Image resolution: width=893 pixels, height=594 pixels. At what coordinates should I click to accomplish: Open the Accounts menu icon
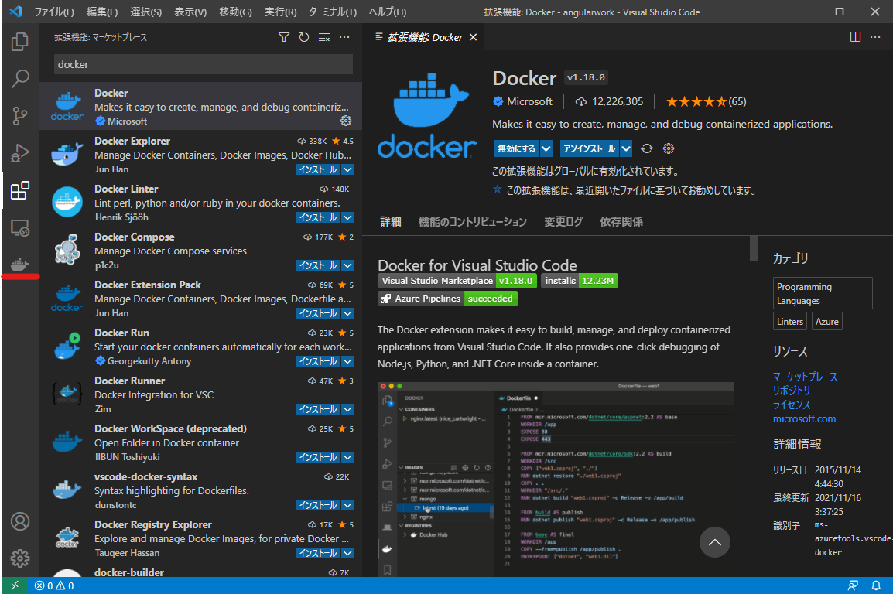pos(20,521)
